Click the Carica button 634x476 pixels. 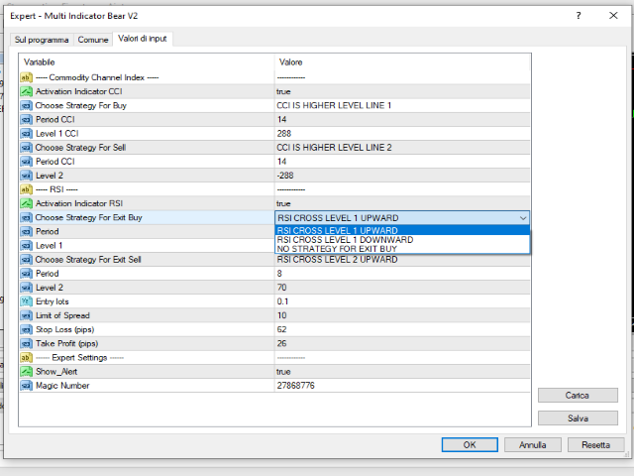tap(578, 395)
